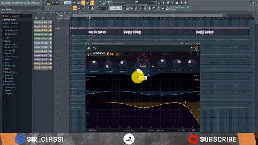This screenshot has height=145, width=258.
Task: Open My projects folder
Action: pyautogui.click(x=10, y=66)
